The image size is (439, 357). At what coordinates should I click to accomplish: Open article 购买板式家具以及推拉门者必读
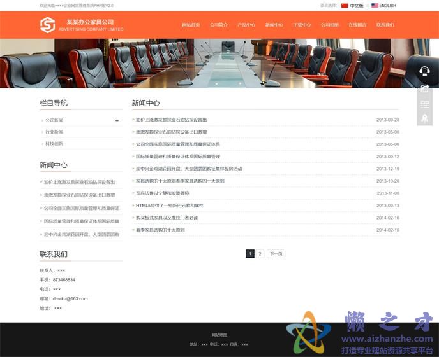(x=167, y=218)
